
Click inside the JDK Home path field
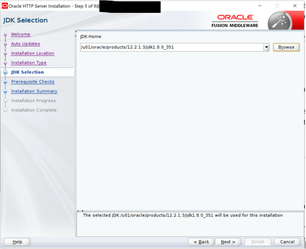171,47
